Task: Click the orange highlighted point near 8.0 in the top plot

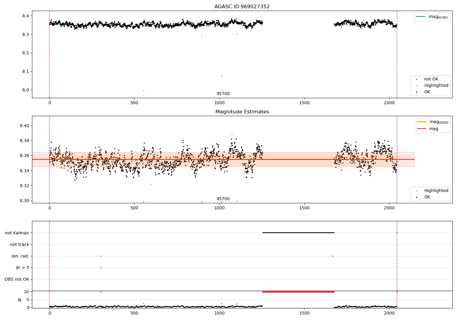Action: click(x=143, y=91)
